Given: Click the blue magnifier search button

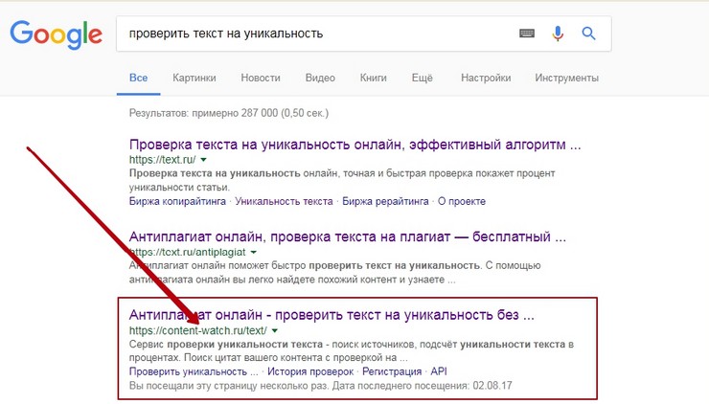Looking at the screenshot, I should [588, 33].
